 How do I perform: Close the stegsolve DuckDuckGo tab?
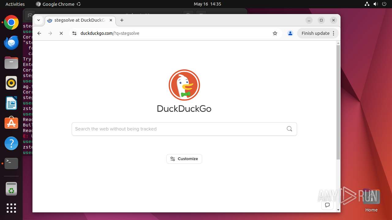(111, 20)
